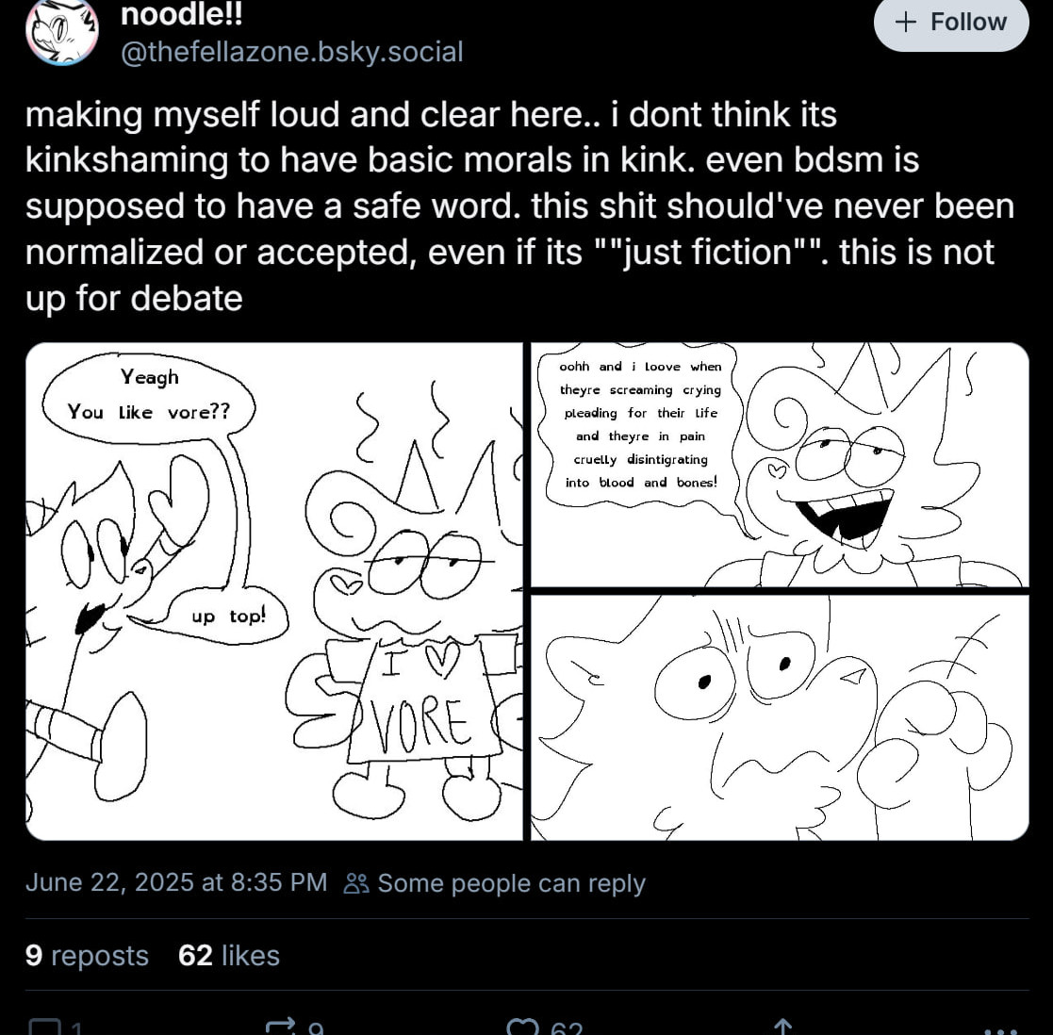Image resolution: width=1053 pixels, height=1035 pixels.
Task: Open the shocked character comic panel
Action: pyautogui.click(x=780, y=717)
